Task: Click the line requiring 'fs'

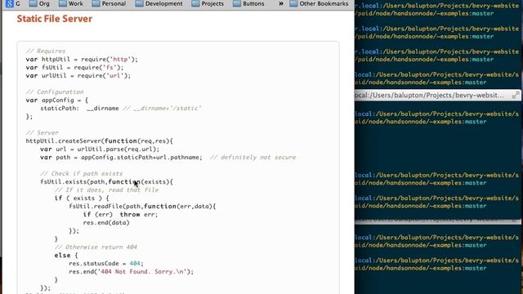Action: pos(74,67)
